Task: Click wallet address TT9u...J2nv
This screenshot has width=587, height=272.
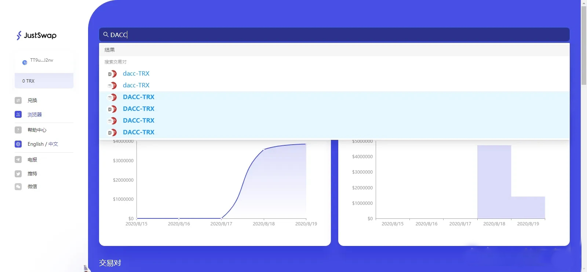Action: click(x=42, y=60)
